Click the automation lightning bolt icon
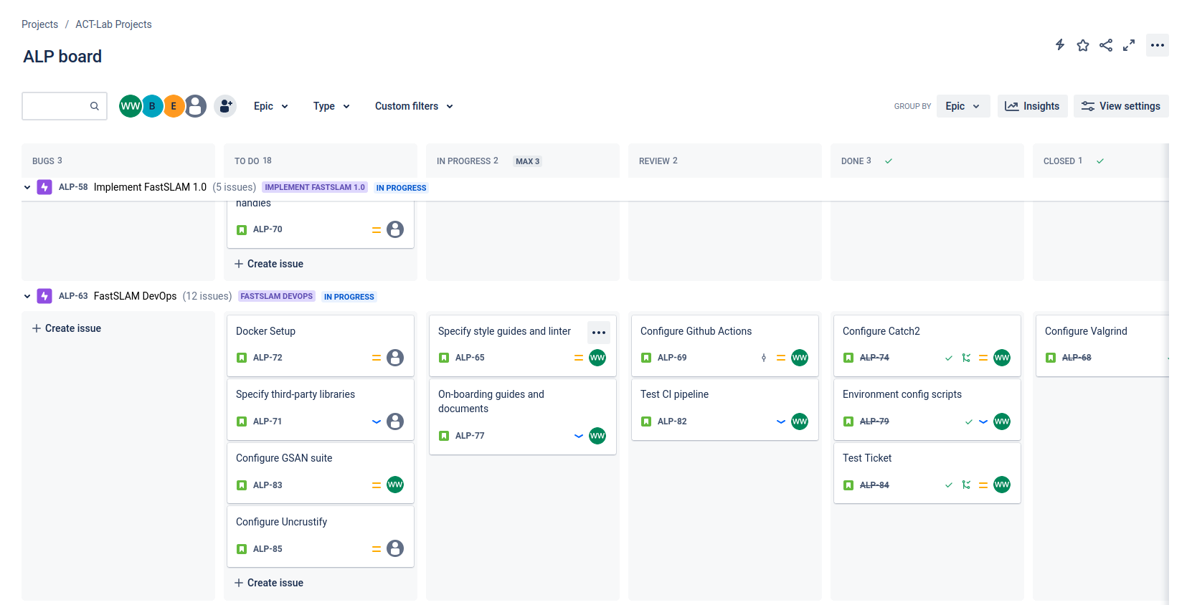The width and height of the screenshot is (1192, 605). pyautogui.click(x=1060, y=45)
